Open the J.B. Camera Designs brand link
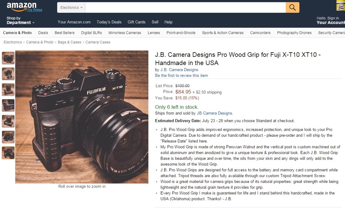Viewport: 345px width, 209px height. [x=179, y=70]
